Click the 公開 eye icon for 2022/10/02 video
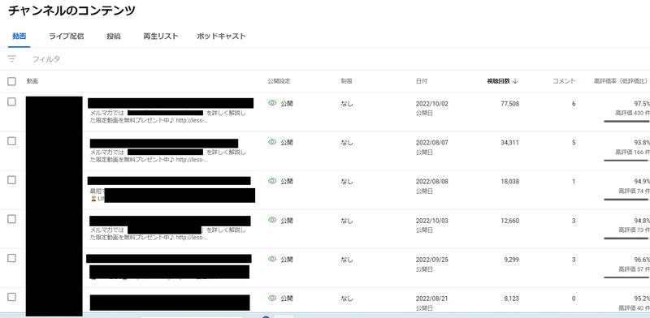650x318 pixels. [272, 104]
